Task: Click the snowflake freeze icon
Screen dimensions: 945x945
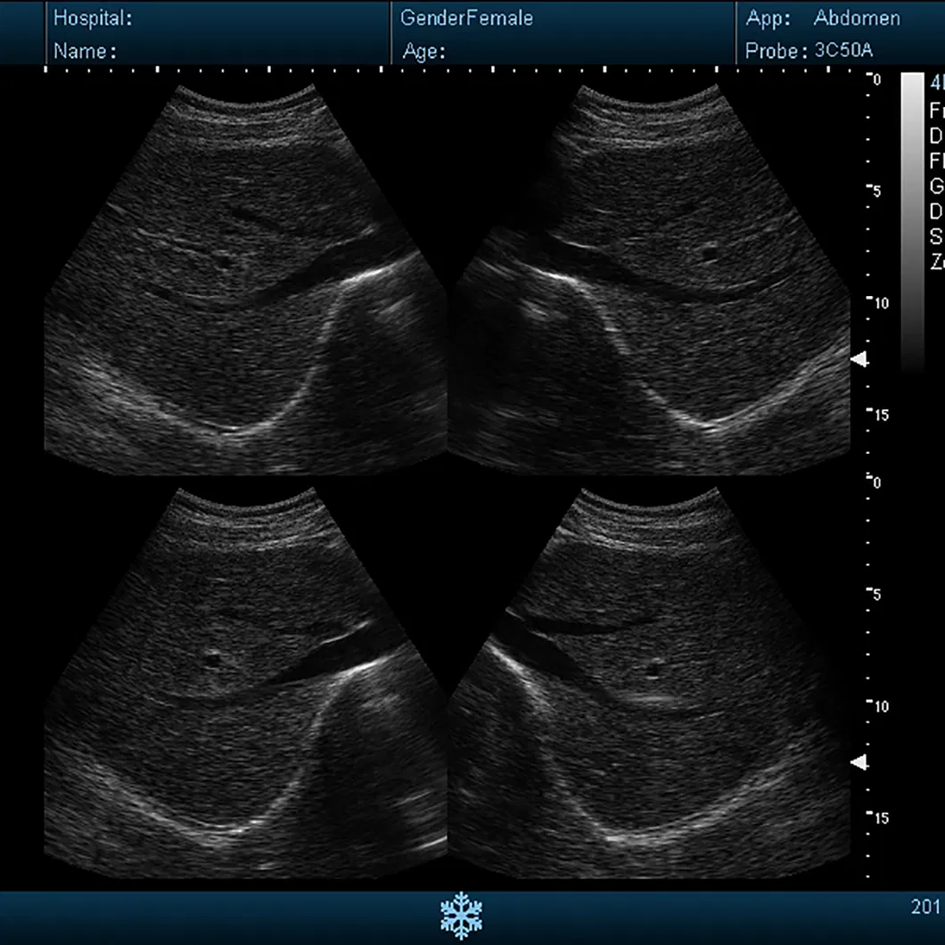Action: pyautogui.click(x=461, y=915)
